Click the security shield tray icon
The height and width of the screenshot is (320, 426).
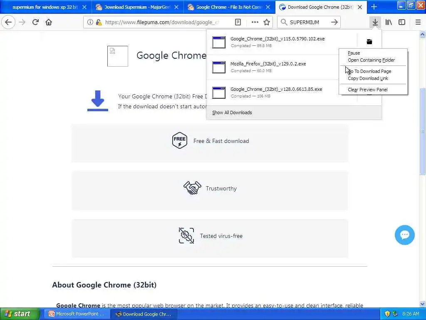(x=387, y=314)
